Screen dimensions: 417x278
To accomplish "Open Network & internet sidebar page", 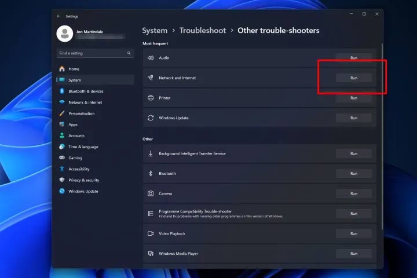I will 95,102.
